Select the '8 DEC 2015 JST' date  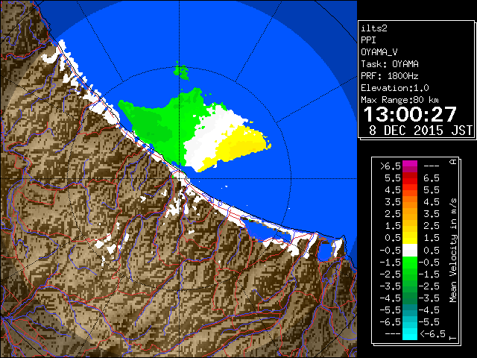point(420,131)
